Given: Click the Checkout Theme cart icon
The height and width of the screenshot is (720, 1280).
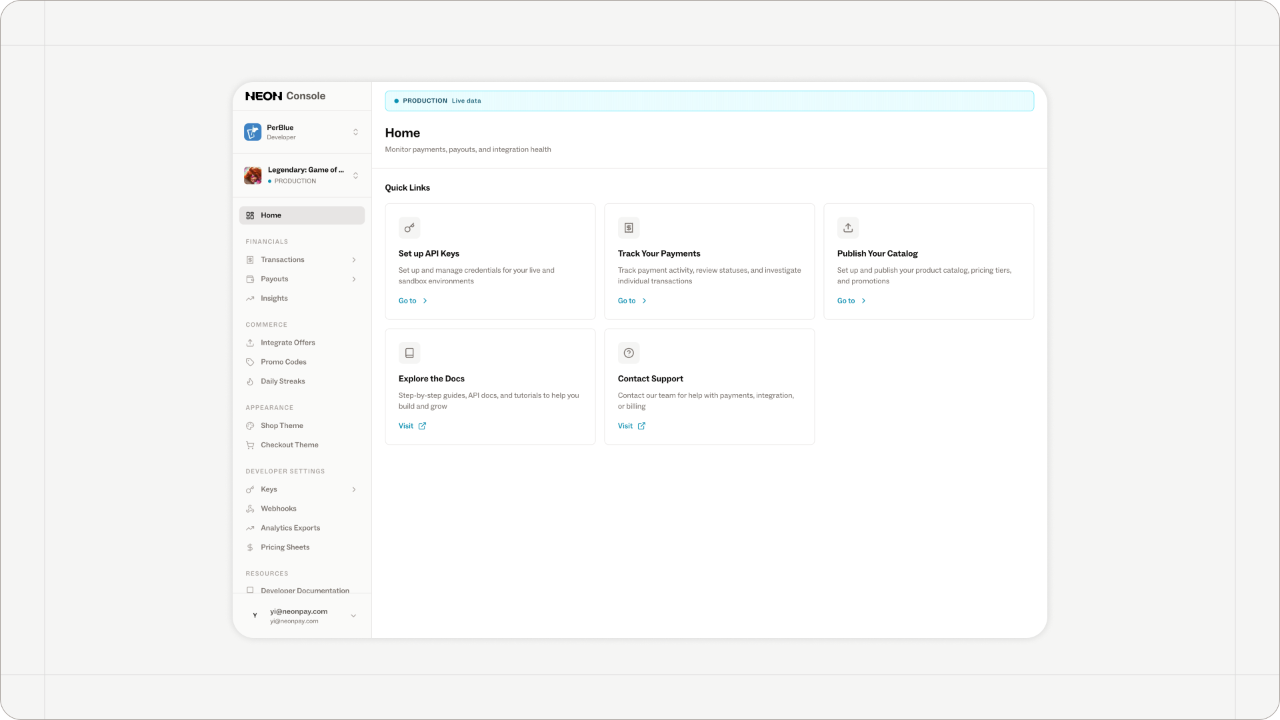Looking at the screenshot, I should click(x=250, y=445).
